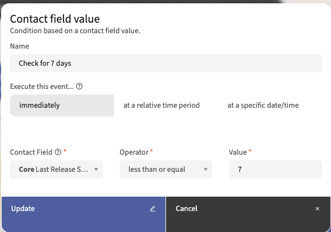Click the help icon next to Contact Field
The height and width of the screenshot is (232, 331).
click(58, 152)
